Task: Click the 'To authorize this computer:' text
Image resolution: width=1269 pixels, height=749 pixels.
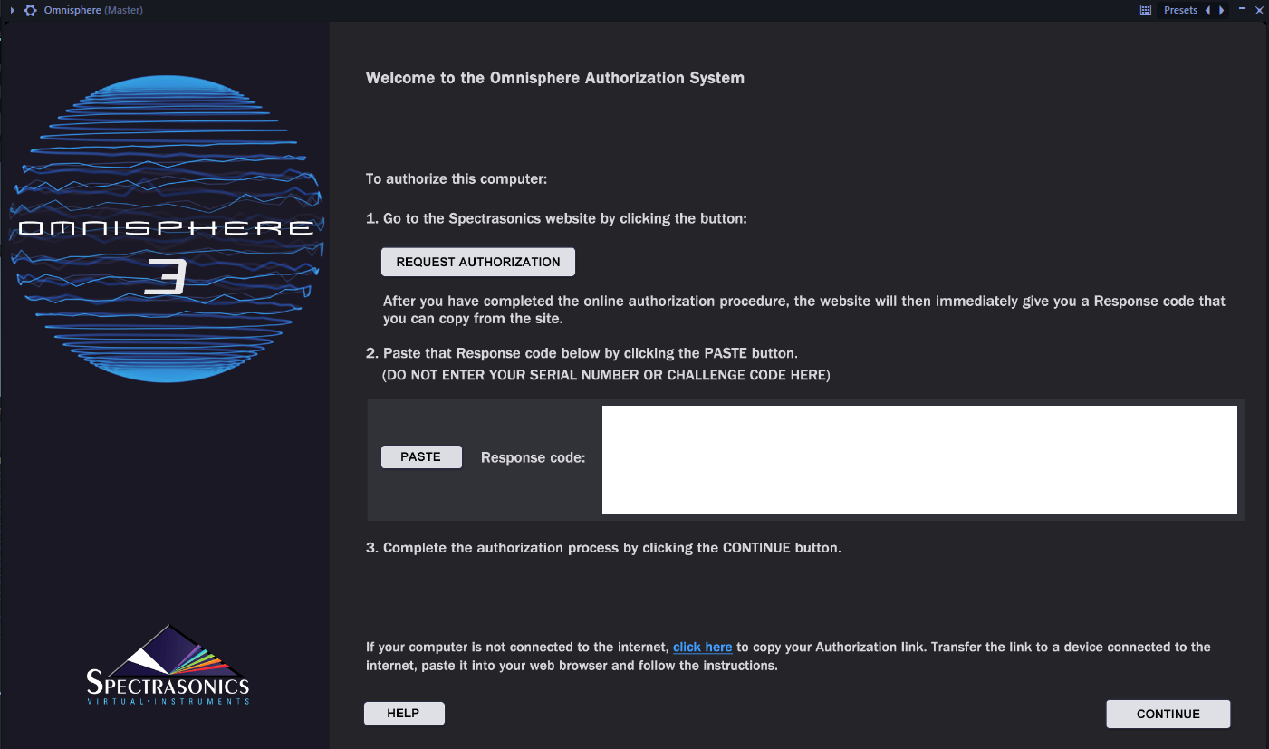Action: (x=457, y=178)
